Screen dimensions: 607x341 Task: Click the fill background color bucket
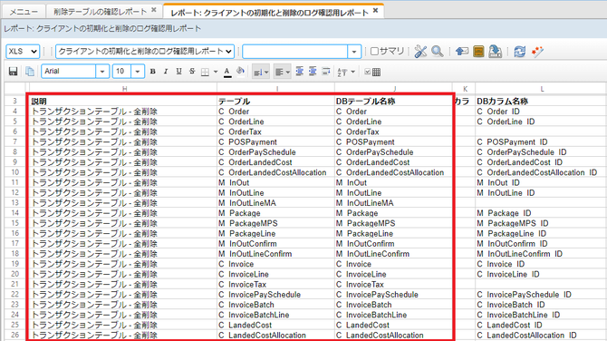(x=240, y=72)
